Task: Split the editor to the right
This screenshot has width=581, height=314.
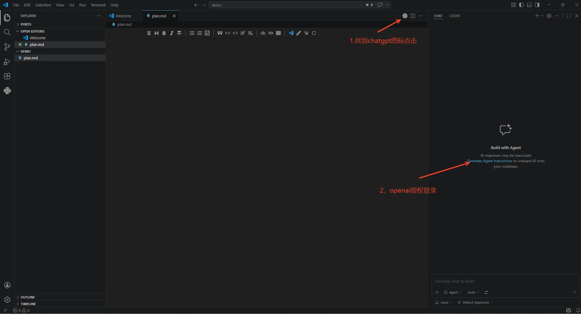Action: (x=413, y=16)
